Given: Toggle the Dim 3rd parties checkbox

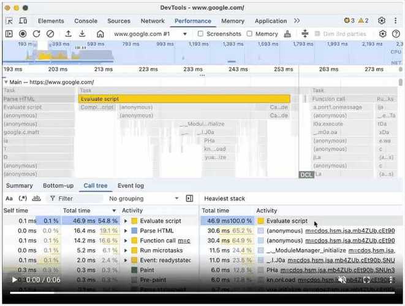Looking at the screenshot, I should pos(317,34).
